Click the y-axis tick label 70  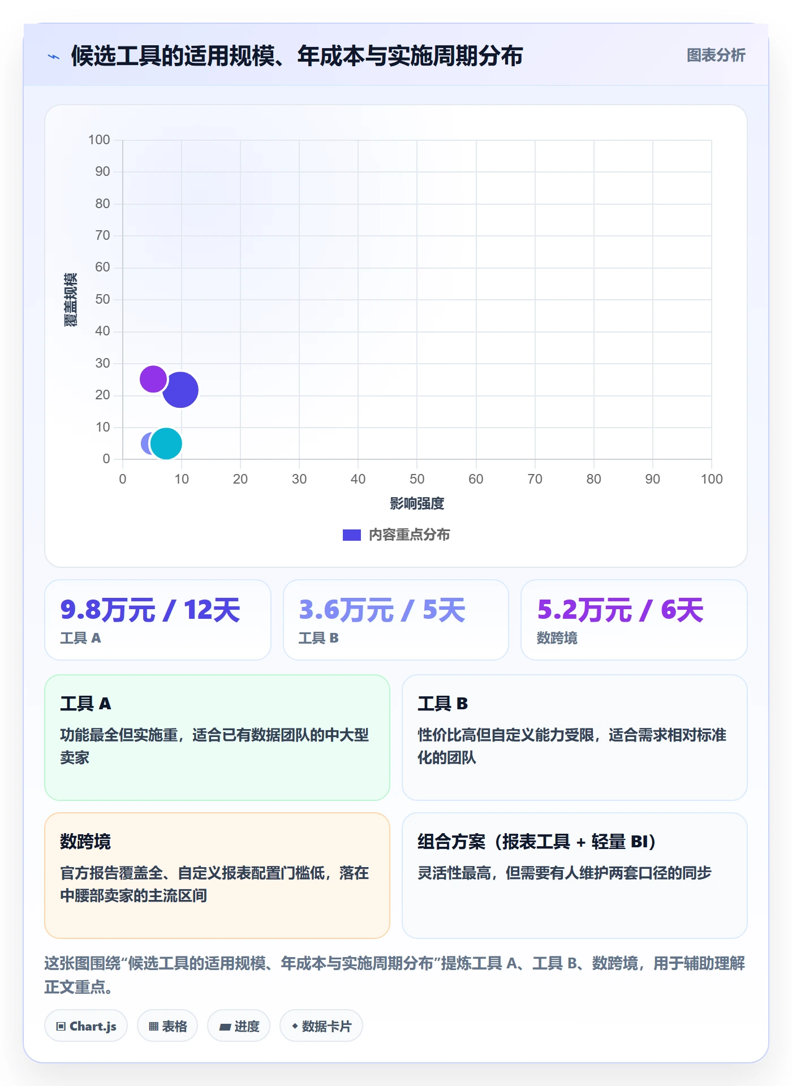pyautogui.click(x=102, y=235)
